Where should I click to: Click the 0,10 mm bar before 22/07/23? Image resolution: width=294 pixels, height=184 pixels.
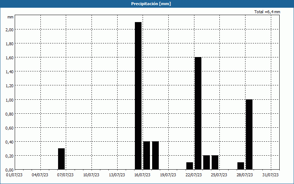click(190, 166)
